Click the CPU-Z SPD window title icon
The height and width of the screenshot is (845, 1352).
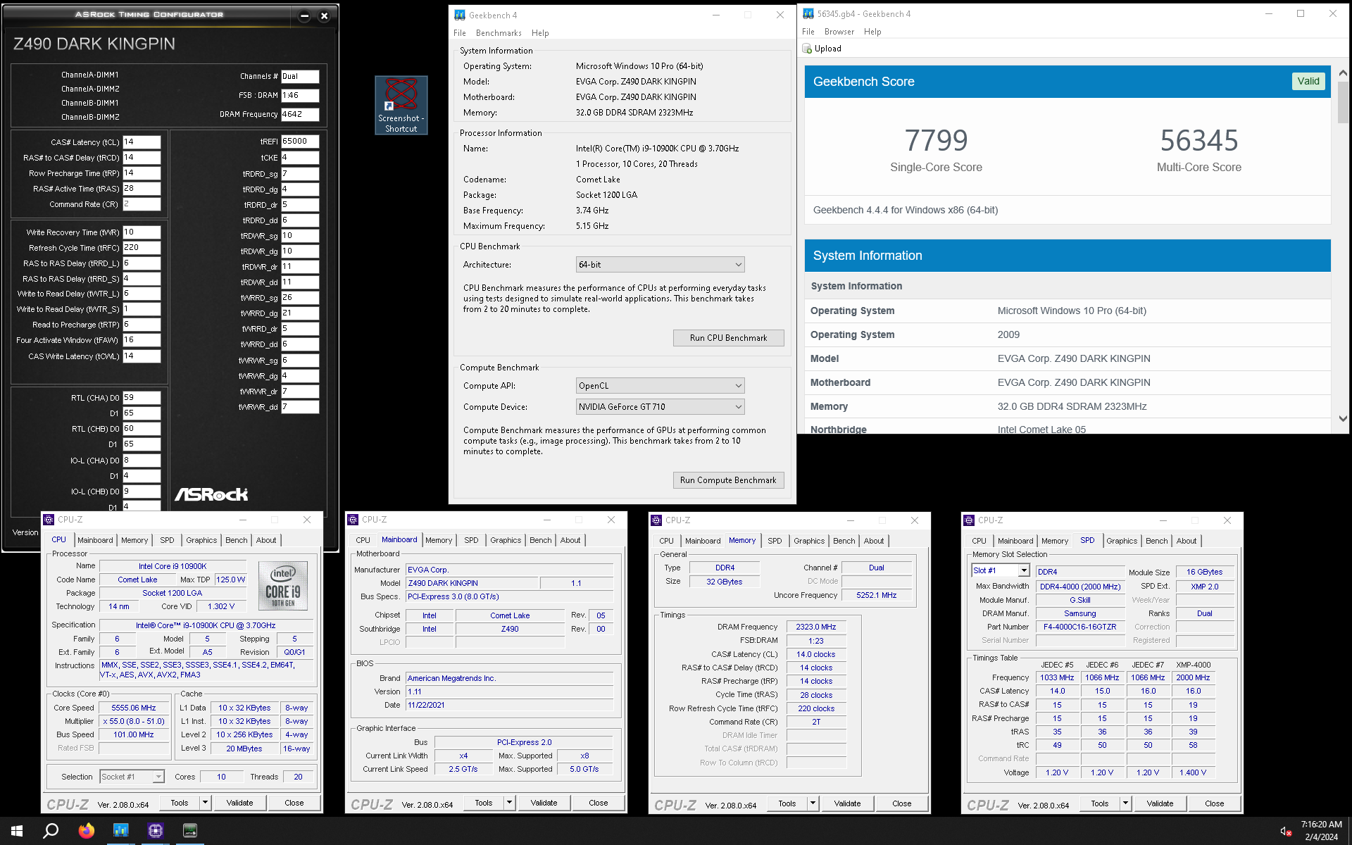(969, 520)
